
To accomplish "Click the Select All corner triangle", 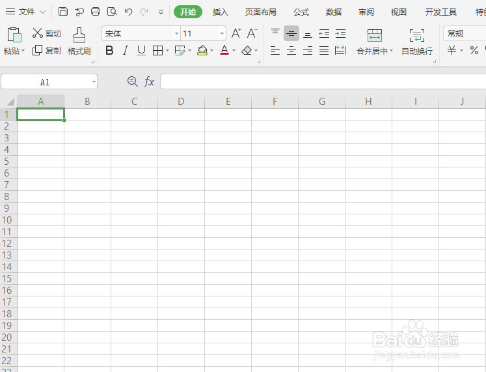I will click(x=11, y=102).
